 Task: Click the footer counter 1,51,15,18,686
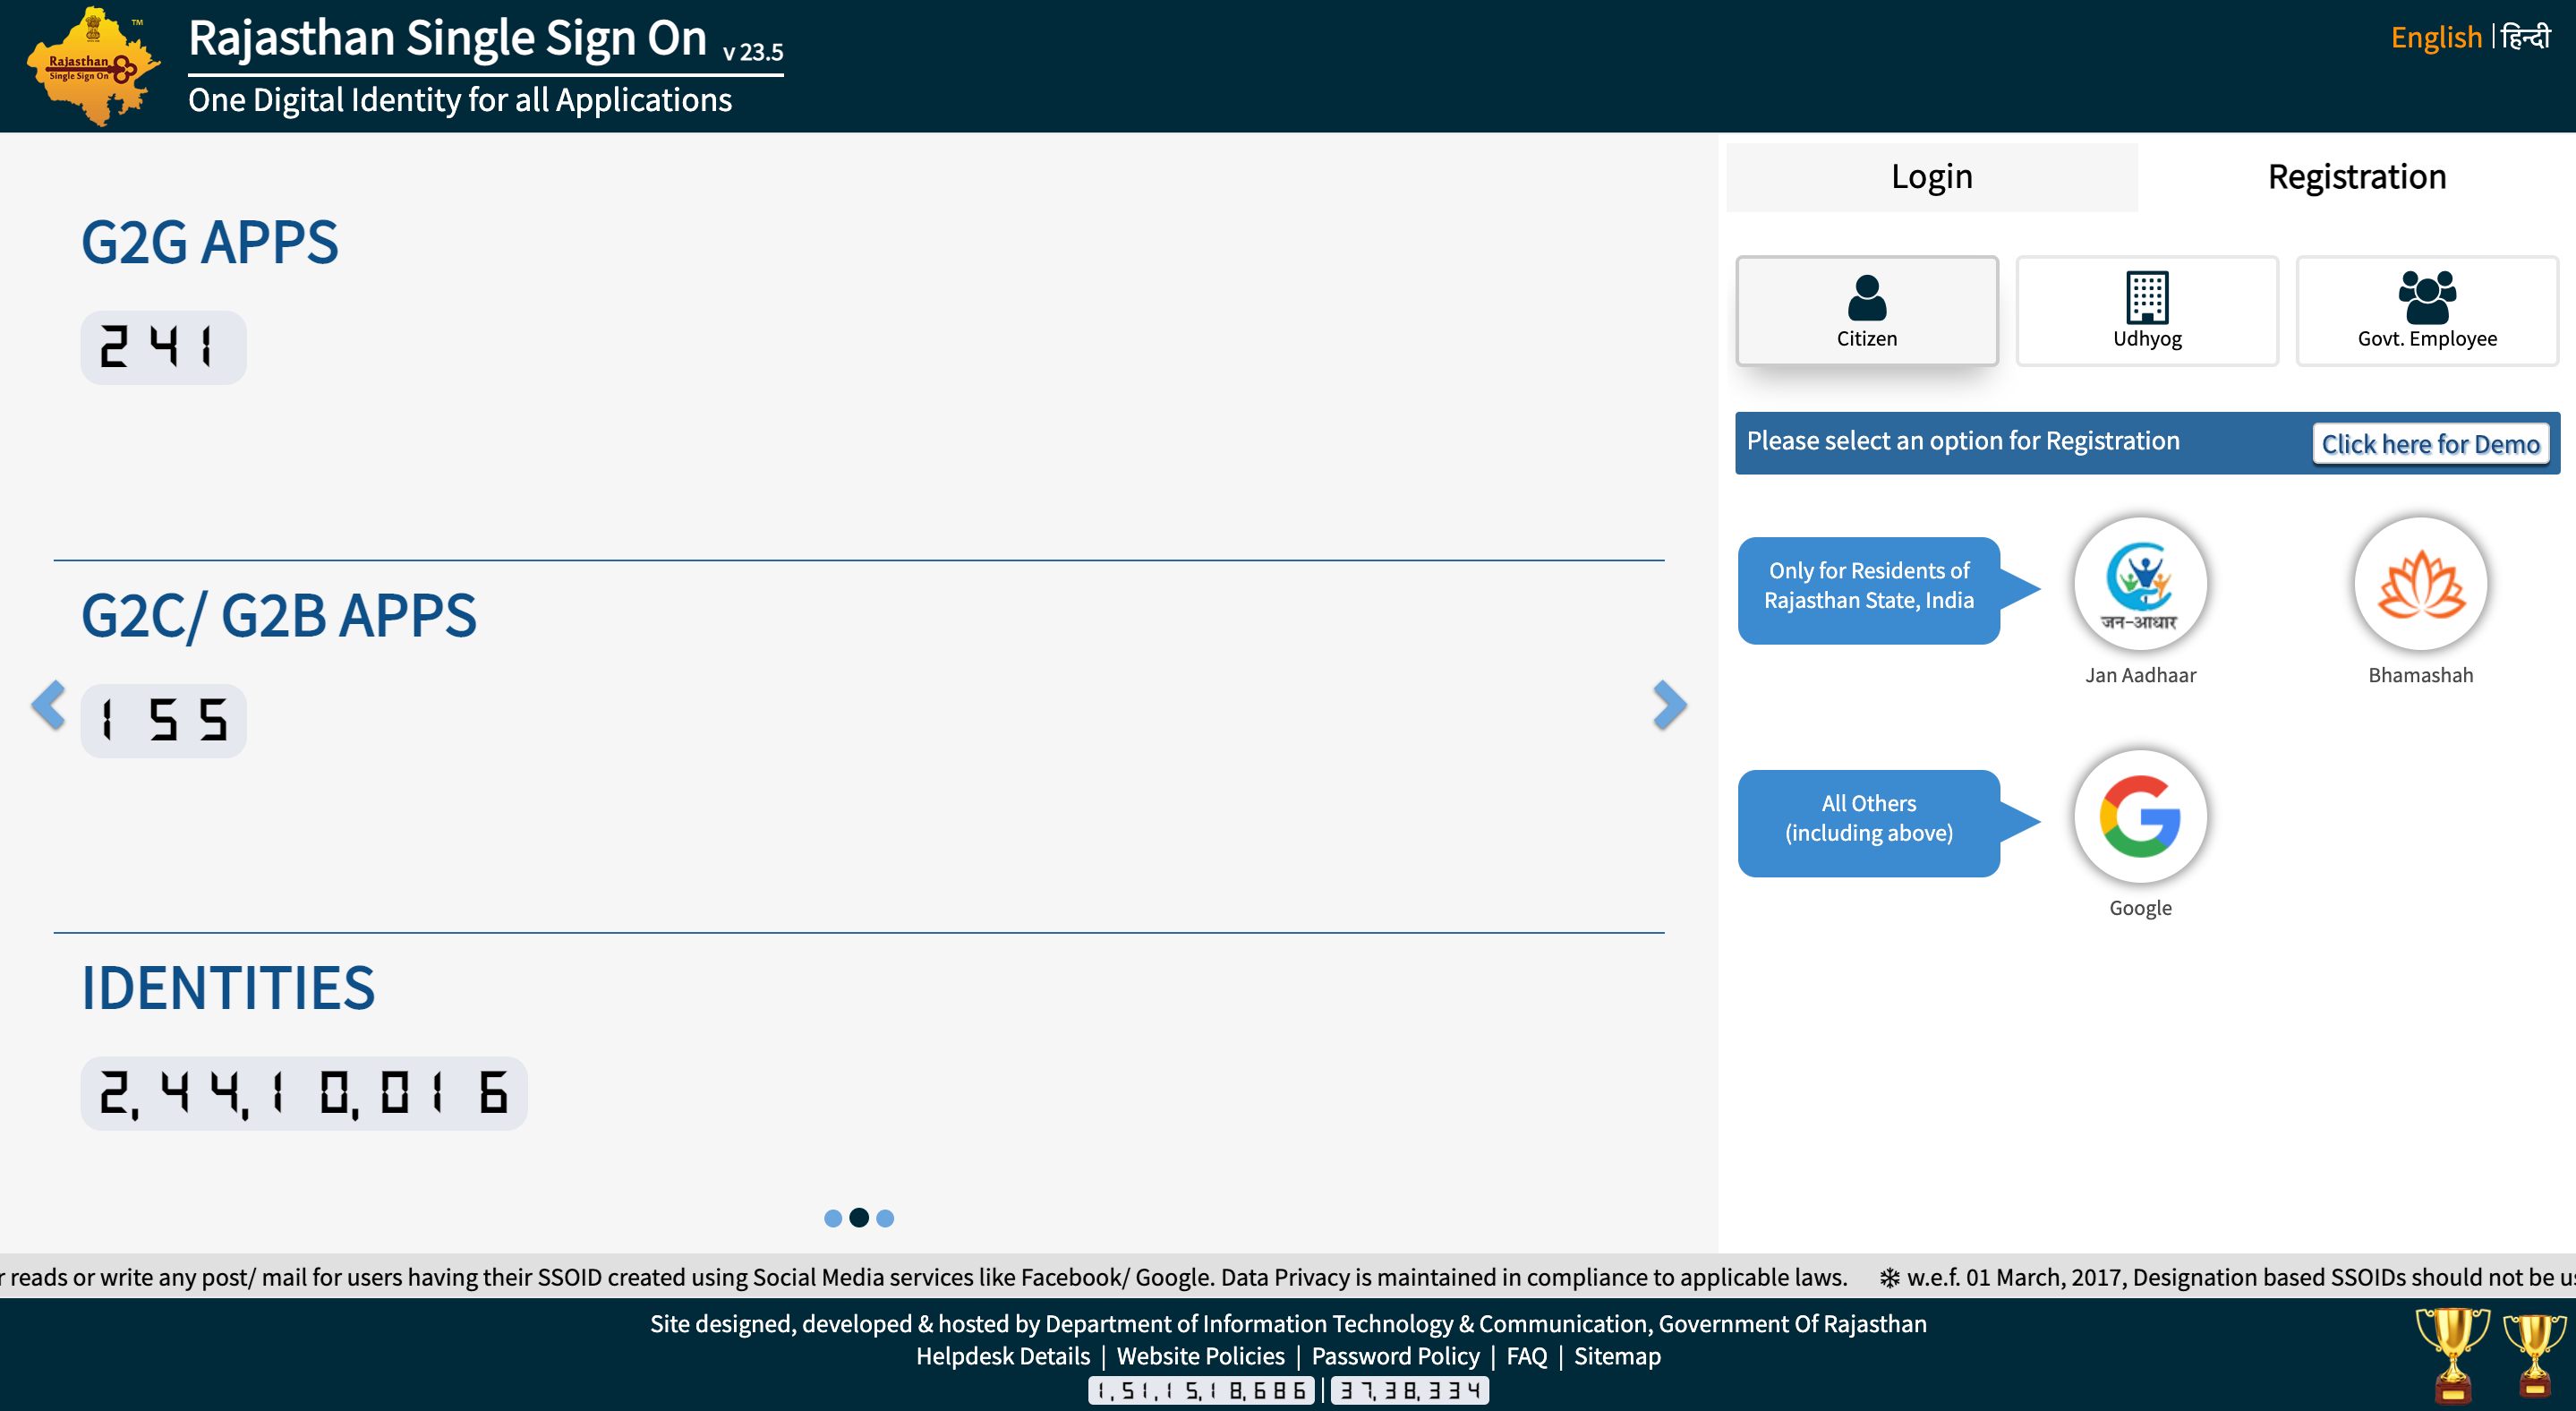click(x=1201, y=1391)
